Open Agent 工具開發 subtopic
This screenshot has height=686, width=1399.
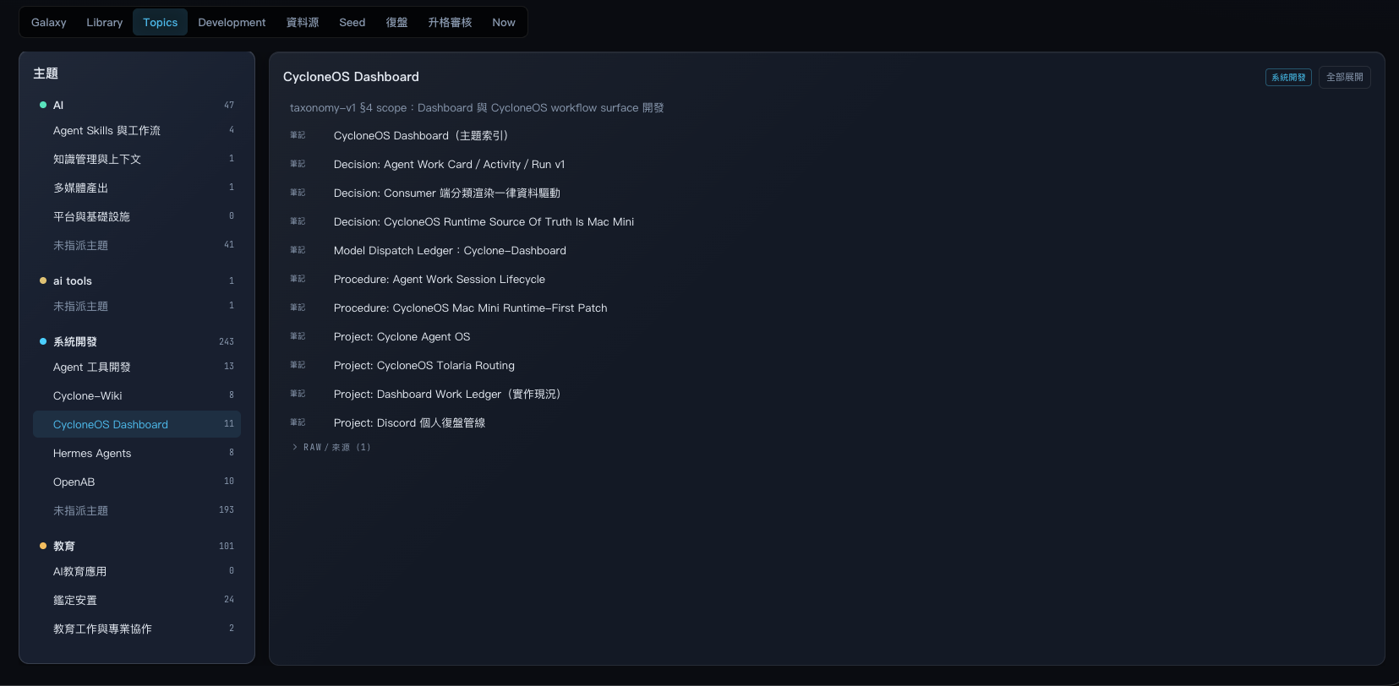137,367
